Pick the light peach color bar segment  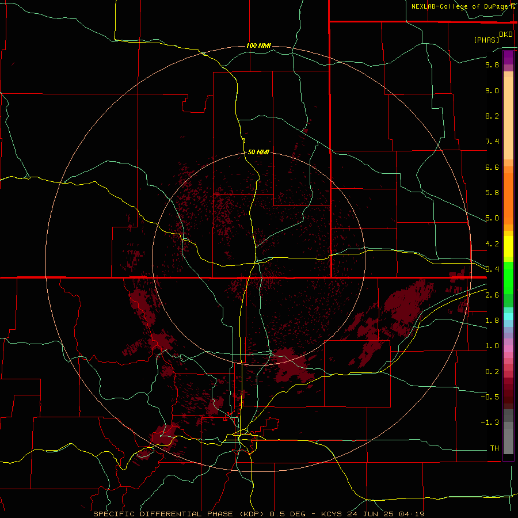(x=508, y=118)
